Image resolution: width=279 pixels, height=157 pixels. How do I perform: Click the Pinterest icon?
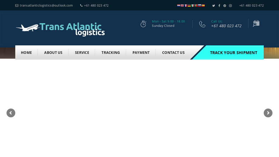(225, 6)
